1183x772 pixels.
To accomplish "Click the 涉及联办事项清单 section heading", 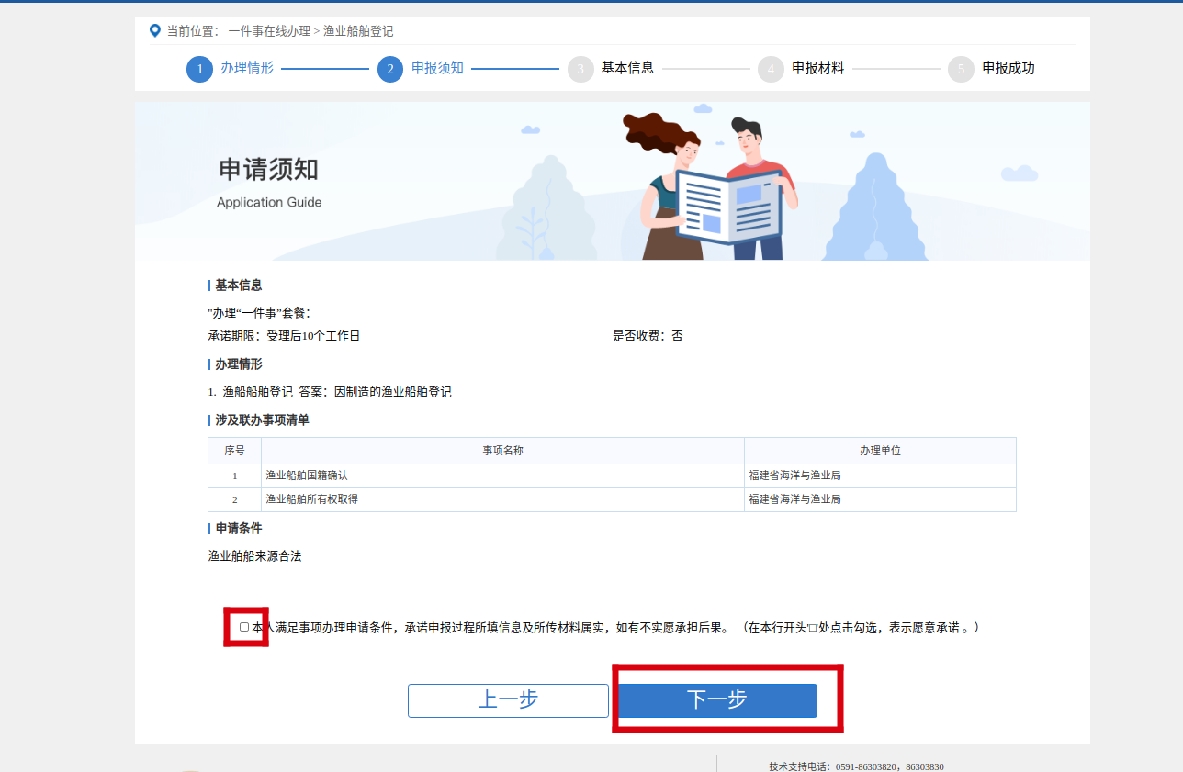I will click(x=262, y=420).
